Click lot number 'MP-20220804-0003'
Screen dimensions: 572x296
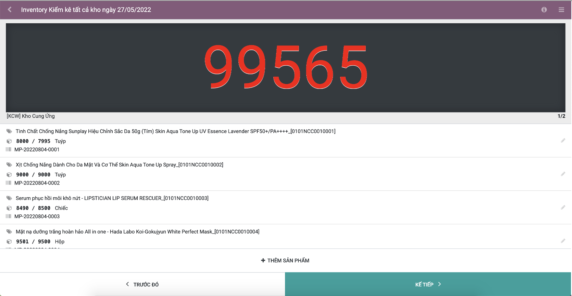coord(37,216)
